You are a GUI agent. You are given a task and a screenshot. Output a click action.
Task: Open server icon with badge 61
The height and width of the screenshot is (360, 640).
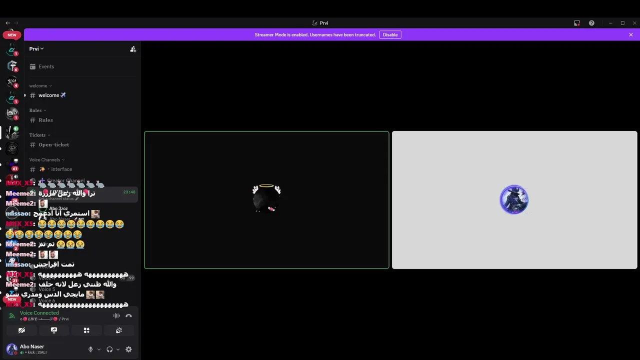(12, 165)
